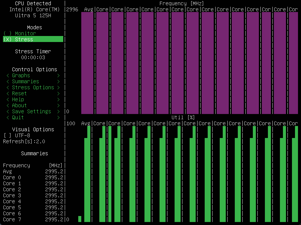Open the Summaries menu

pos(26,81)
